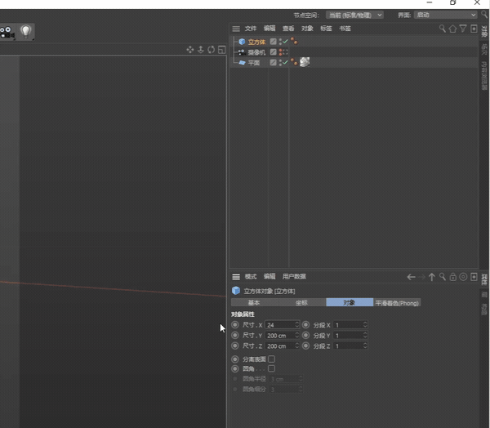
Task: Toggle the layer square of 摄像机 row
Action: (x=273, y=52)
